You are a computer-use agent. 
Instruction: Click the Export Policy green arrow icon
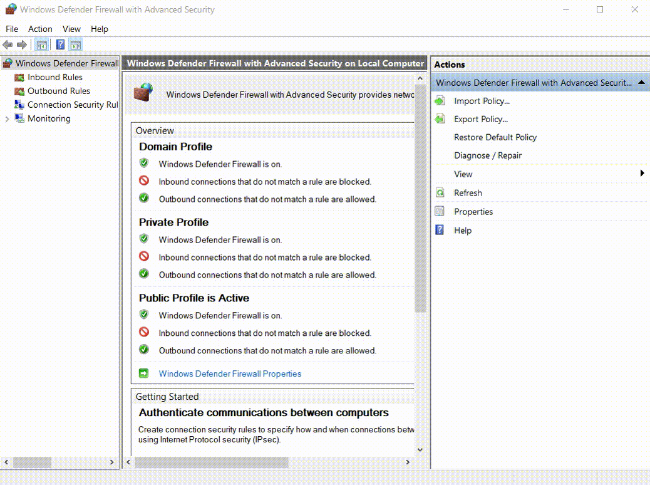click(x=440, y=119)
